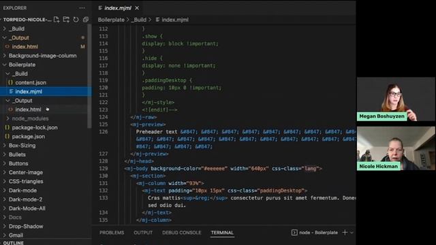Click line number 126 in the gutter
The width and height of the screenshot is (436, 245).
tap(103, 131)
